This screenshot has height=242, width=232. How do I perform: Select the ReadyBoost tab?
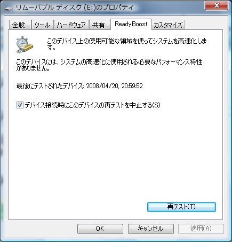(131, 24)
